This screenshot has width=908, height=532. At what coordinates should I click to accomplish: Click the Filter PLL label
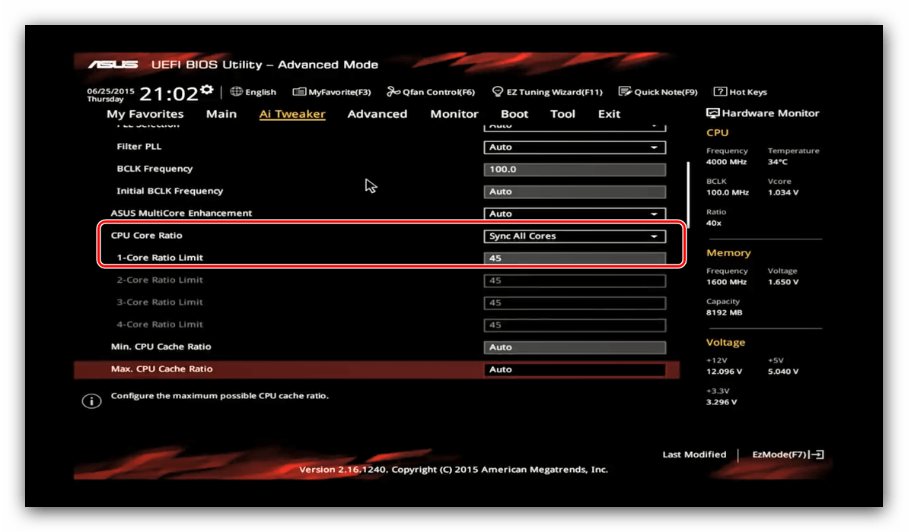(x=139, y=147)
